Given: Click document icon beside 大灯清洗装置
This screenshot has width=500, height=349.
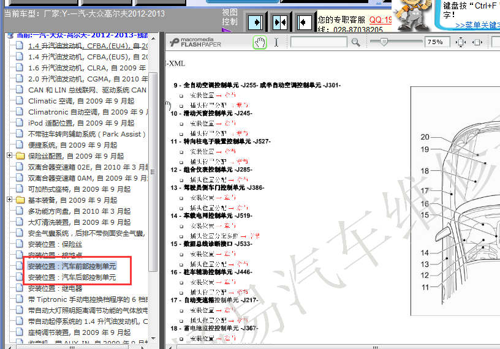Looking at the screenshot, I should (20, 222).
